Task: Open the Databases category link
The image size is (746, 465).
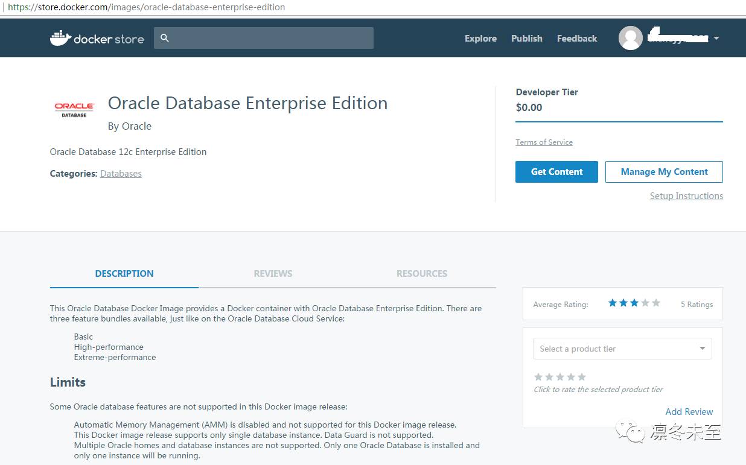Action: pos(121,173)
